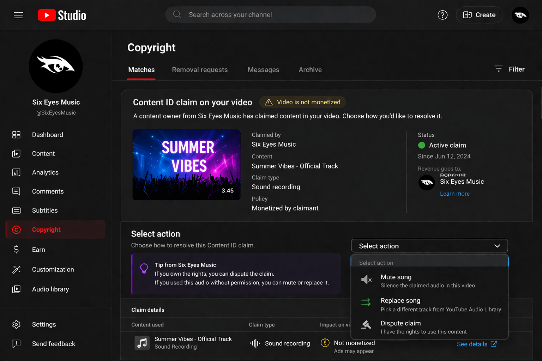The height and width of the screenshot is (361, 542).
Task: Switch to the Archive tab
Action: [310, 70]
